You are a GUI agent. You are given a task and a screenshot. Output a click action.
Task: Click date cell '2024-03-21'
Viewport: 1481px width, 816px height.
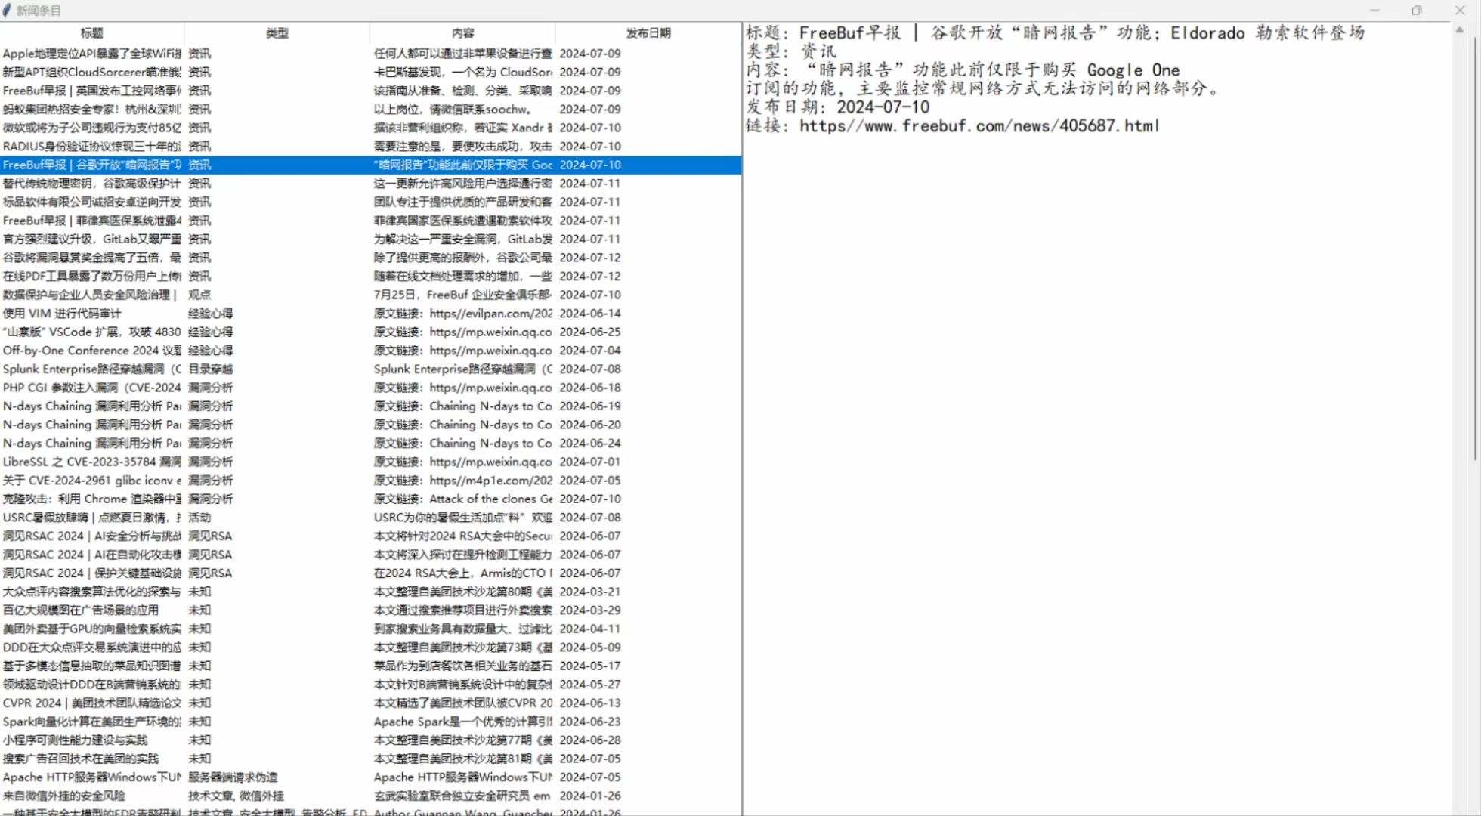590,592
